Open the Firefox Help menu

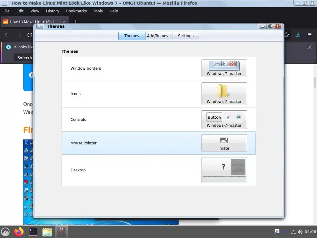click(114, 11)
